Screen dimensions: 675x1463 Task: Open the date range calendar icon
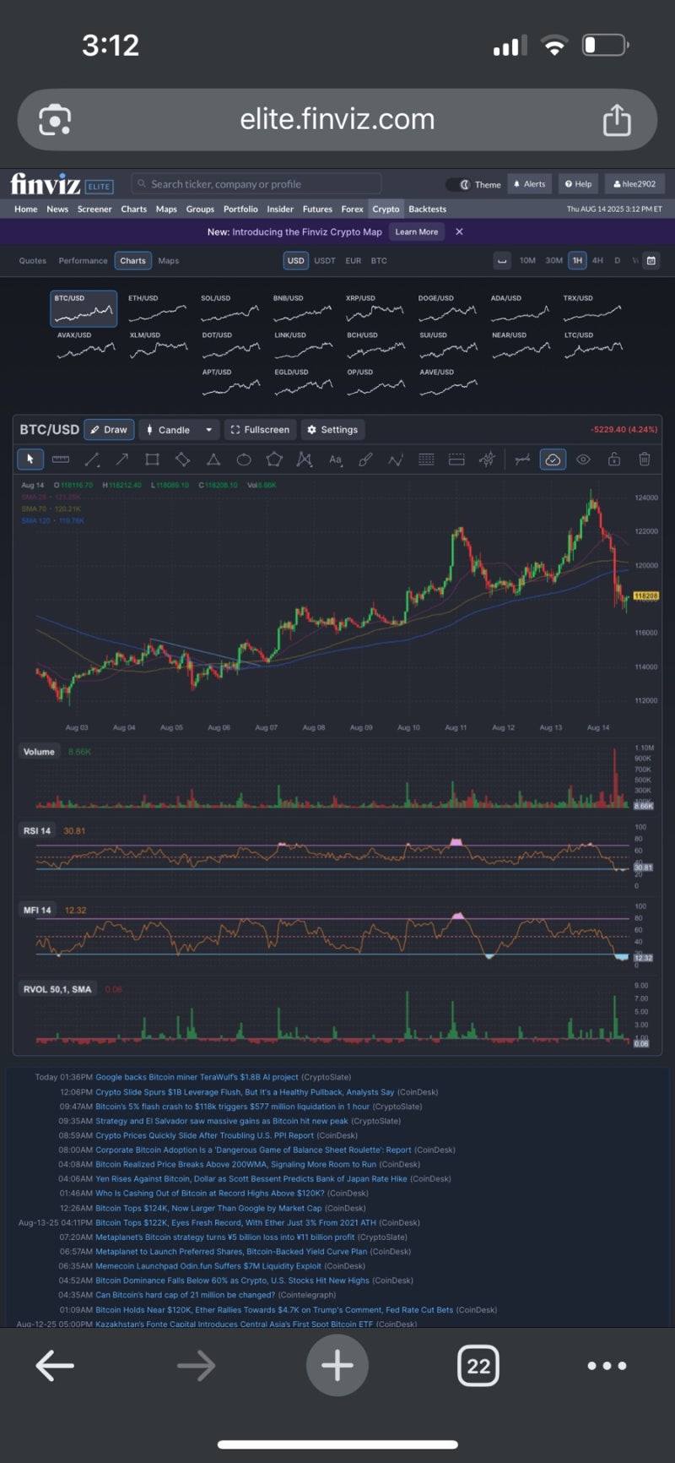(x=651, y=261)
